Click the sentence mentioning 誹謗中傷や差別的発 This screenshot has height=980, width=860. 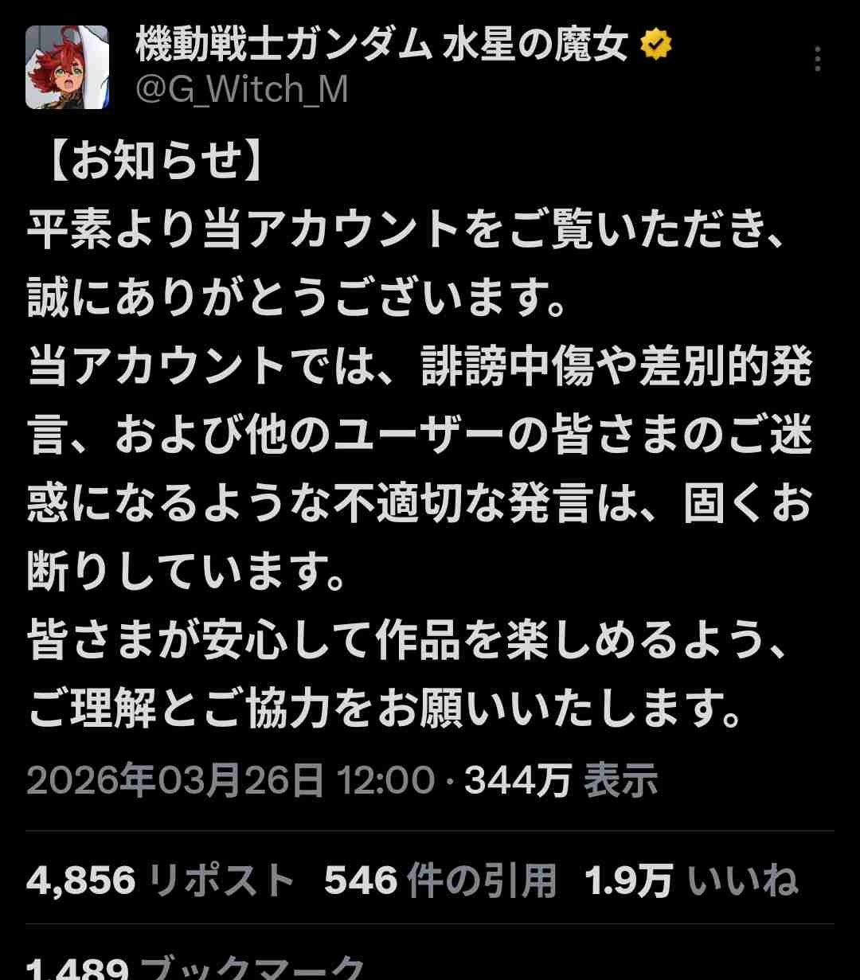pos(419,368)
